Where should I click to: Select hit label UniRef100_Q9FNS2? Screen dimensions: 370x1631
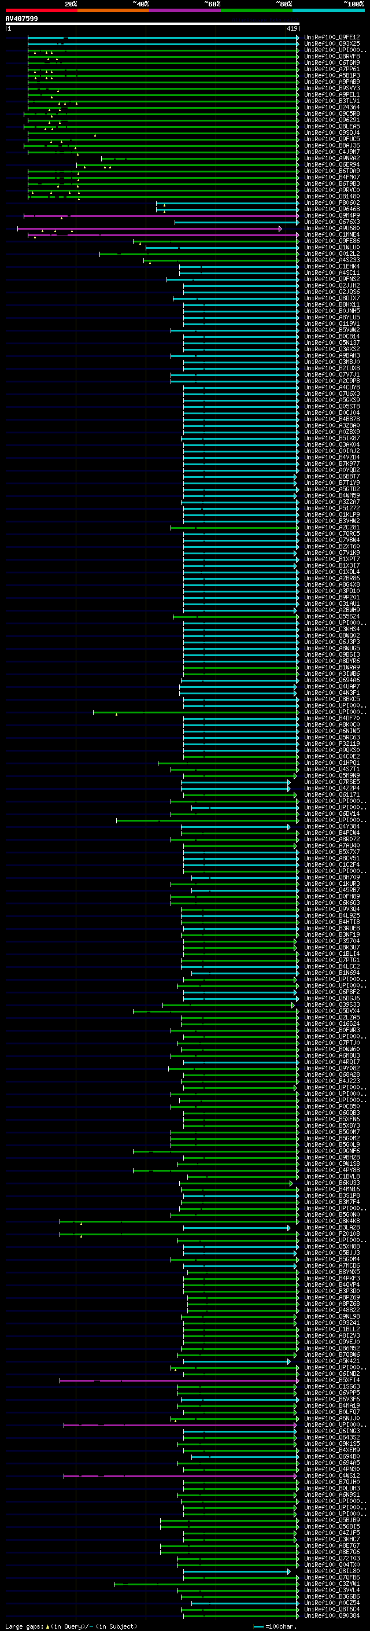pos(332,279)
